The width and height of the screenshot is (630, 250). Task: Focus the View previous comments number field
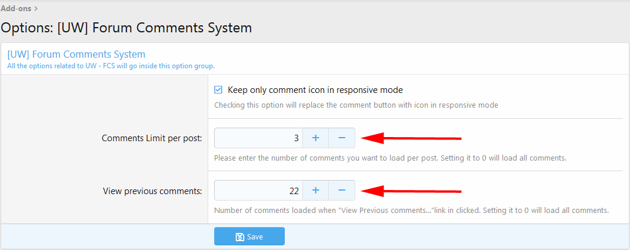258,191
